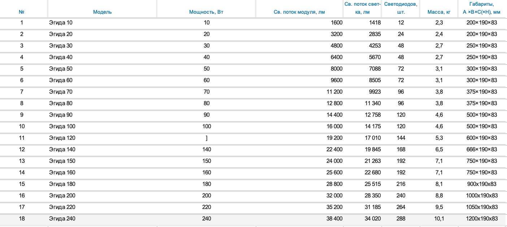Sort by the "Мощность, Вт" column header
507x227 pixels.
tap(206, 12)
